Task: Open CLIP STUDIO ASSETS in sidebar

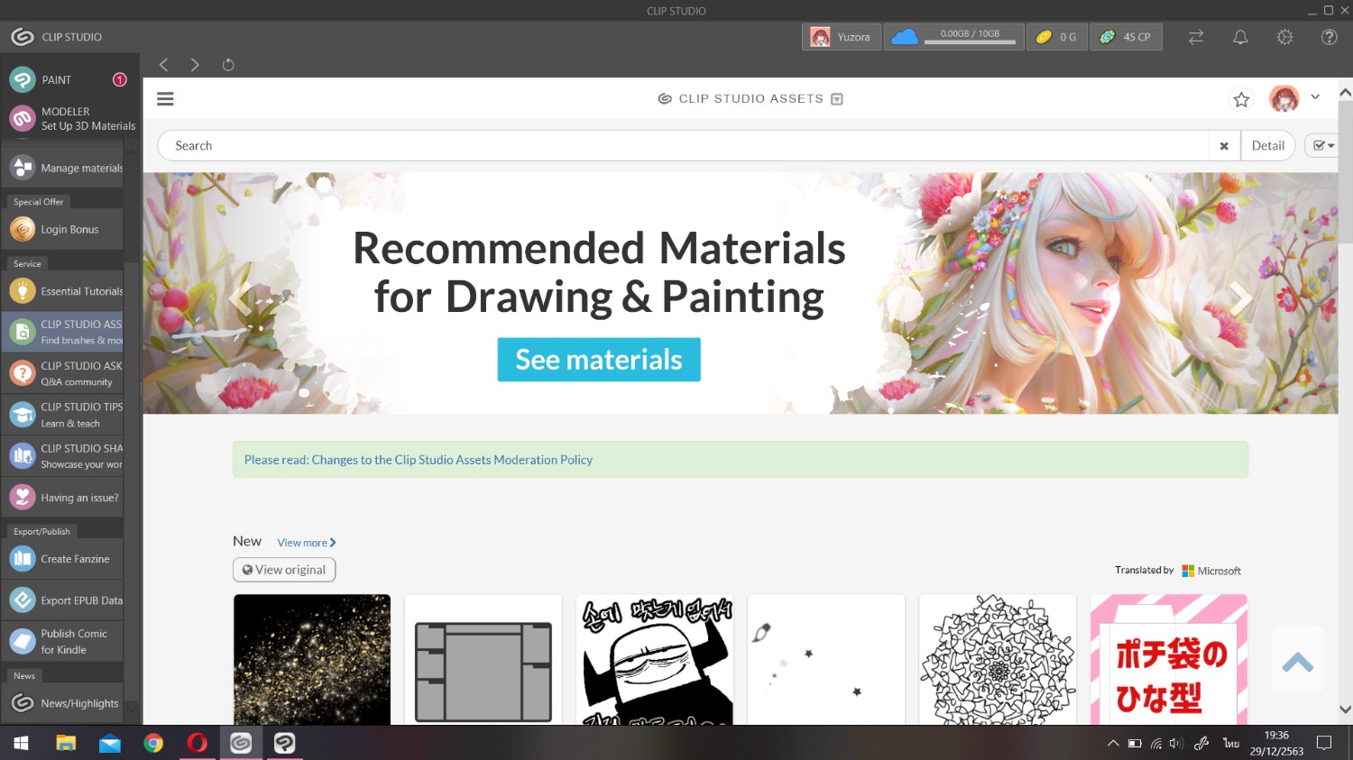Action: coord(63,332)
